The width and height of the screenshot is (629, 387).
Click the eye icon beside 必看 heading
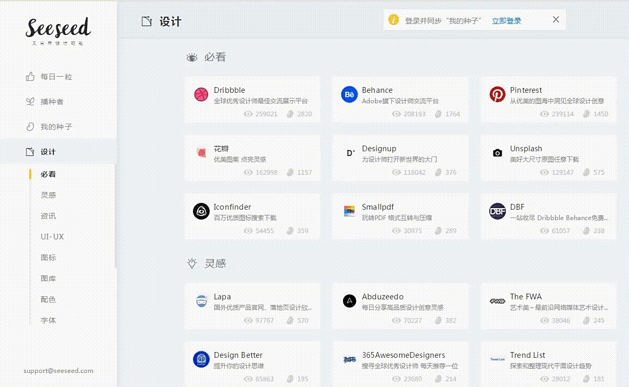click(192, 57)
